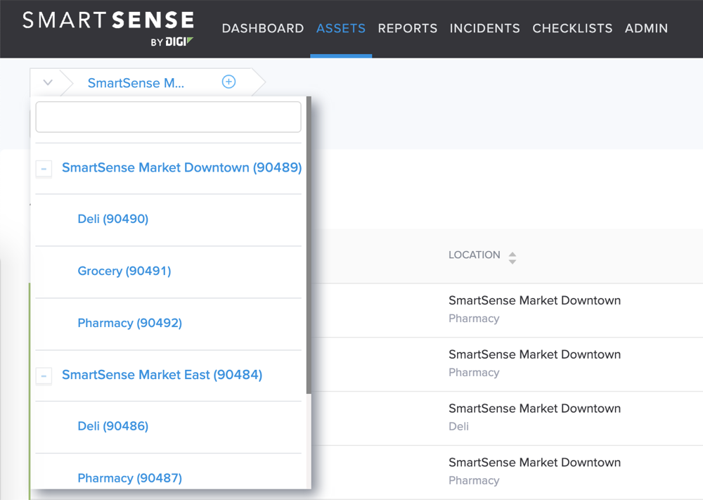Select the Checklists tab

click(572, 28)
